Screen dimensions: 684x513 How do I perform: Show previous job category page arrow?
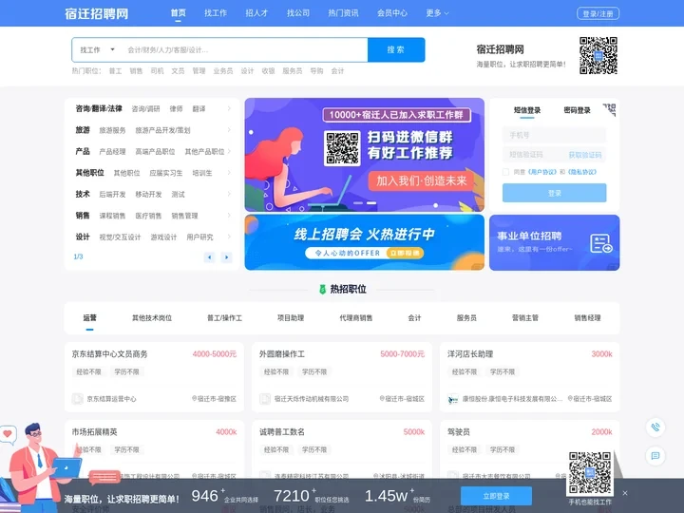pos(209,257)
